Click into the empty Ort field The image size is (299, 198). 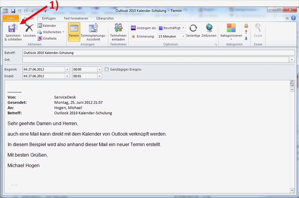tap(156, 60)
